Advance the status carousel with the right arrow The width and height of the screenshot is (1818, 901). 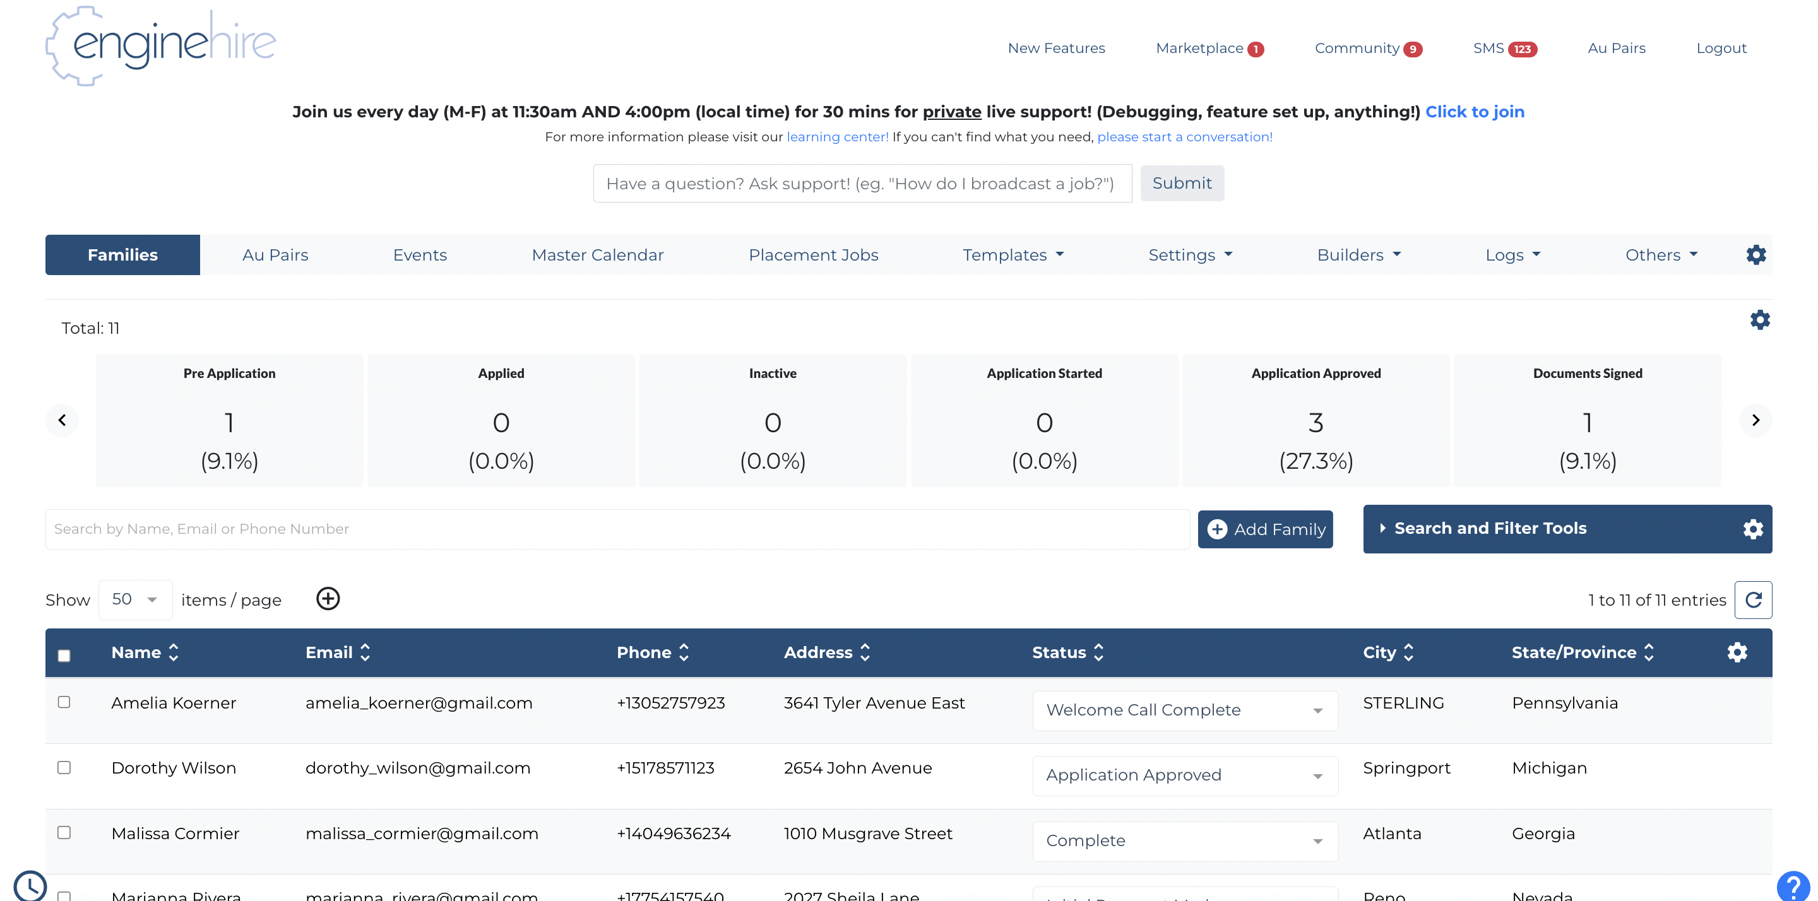coord(1757,420)
